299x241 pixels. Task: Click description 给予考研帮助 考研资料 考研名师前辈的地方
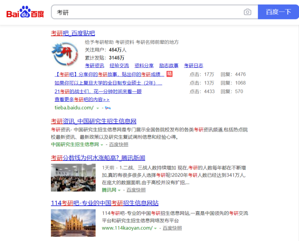(x=132, y=42)
